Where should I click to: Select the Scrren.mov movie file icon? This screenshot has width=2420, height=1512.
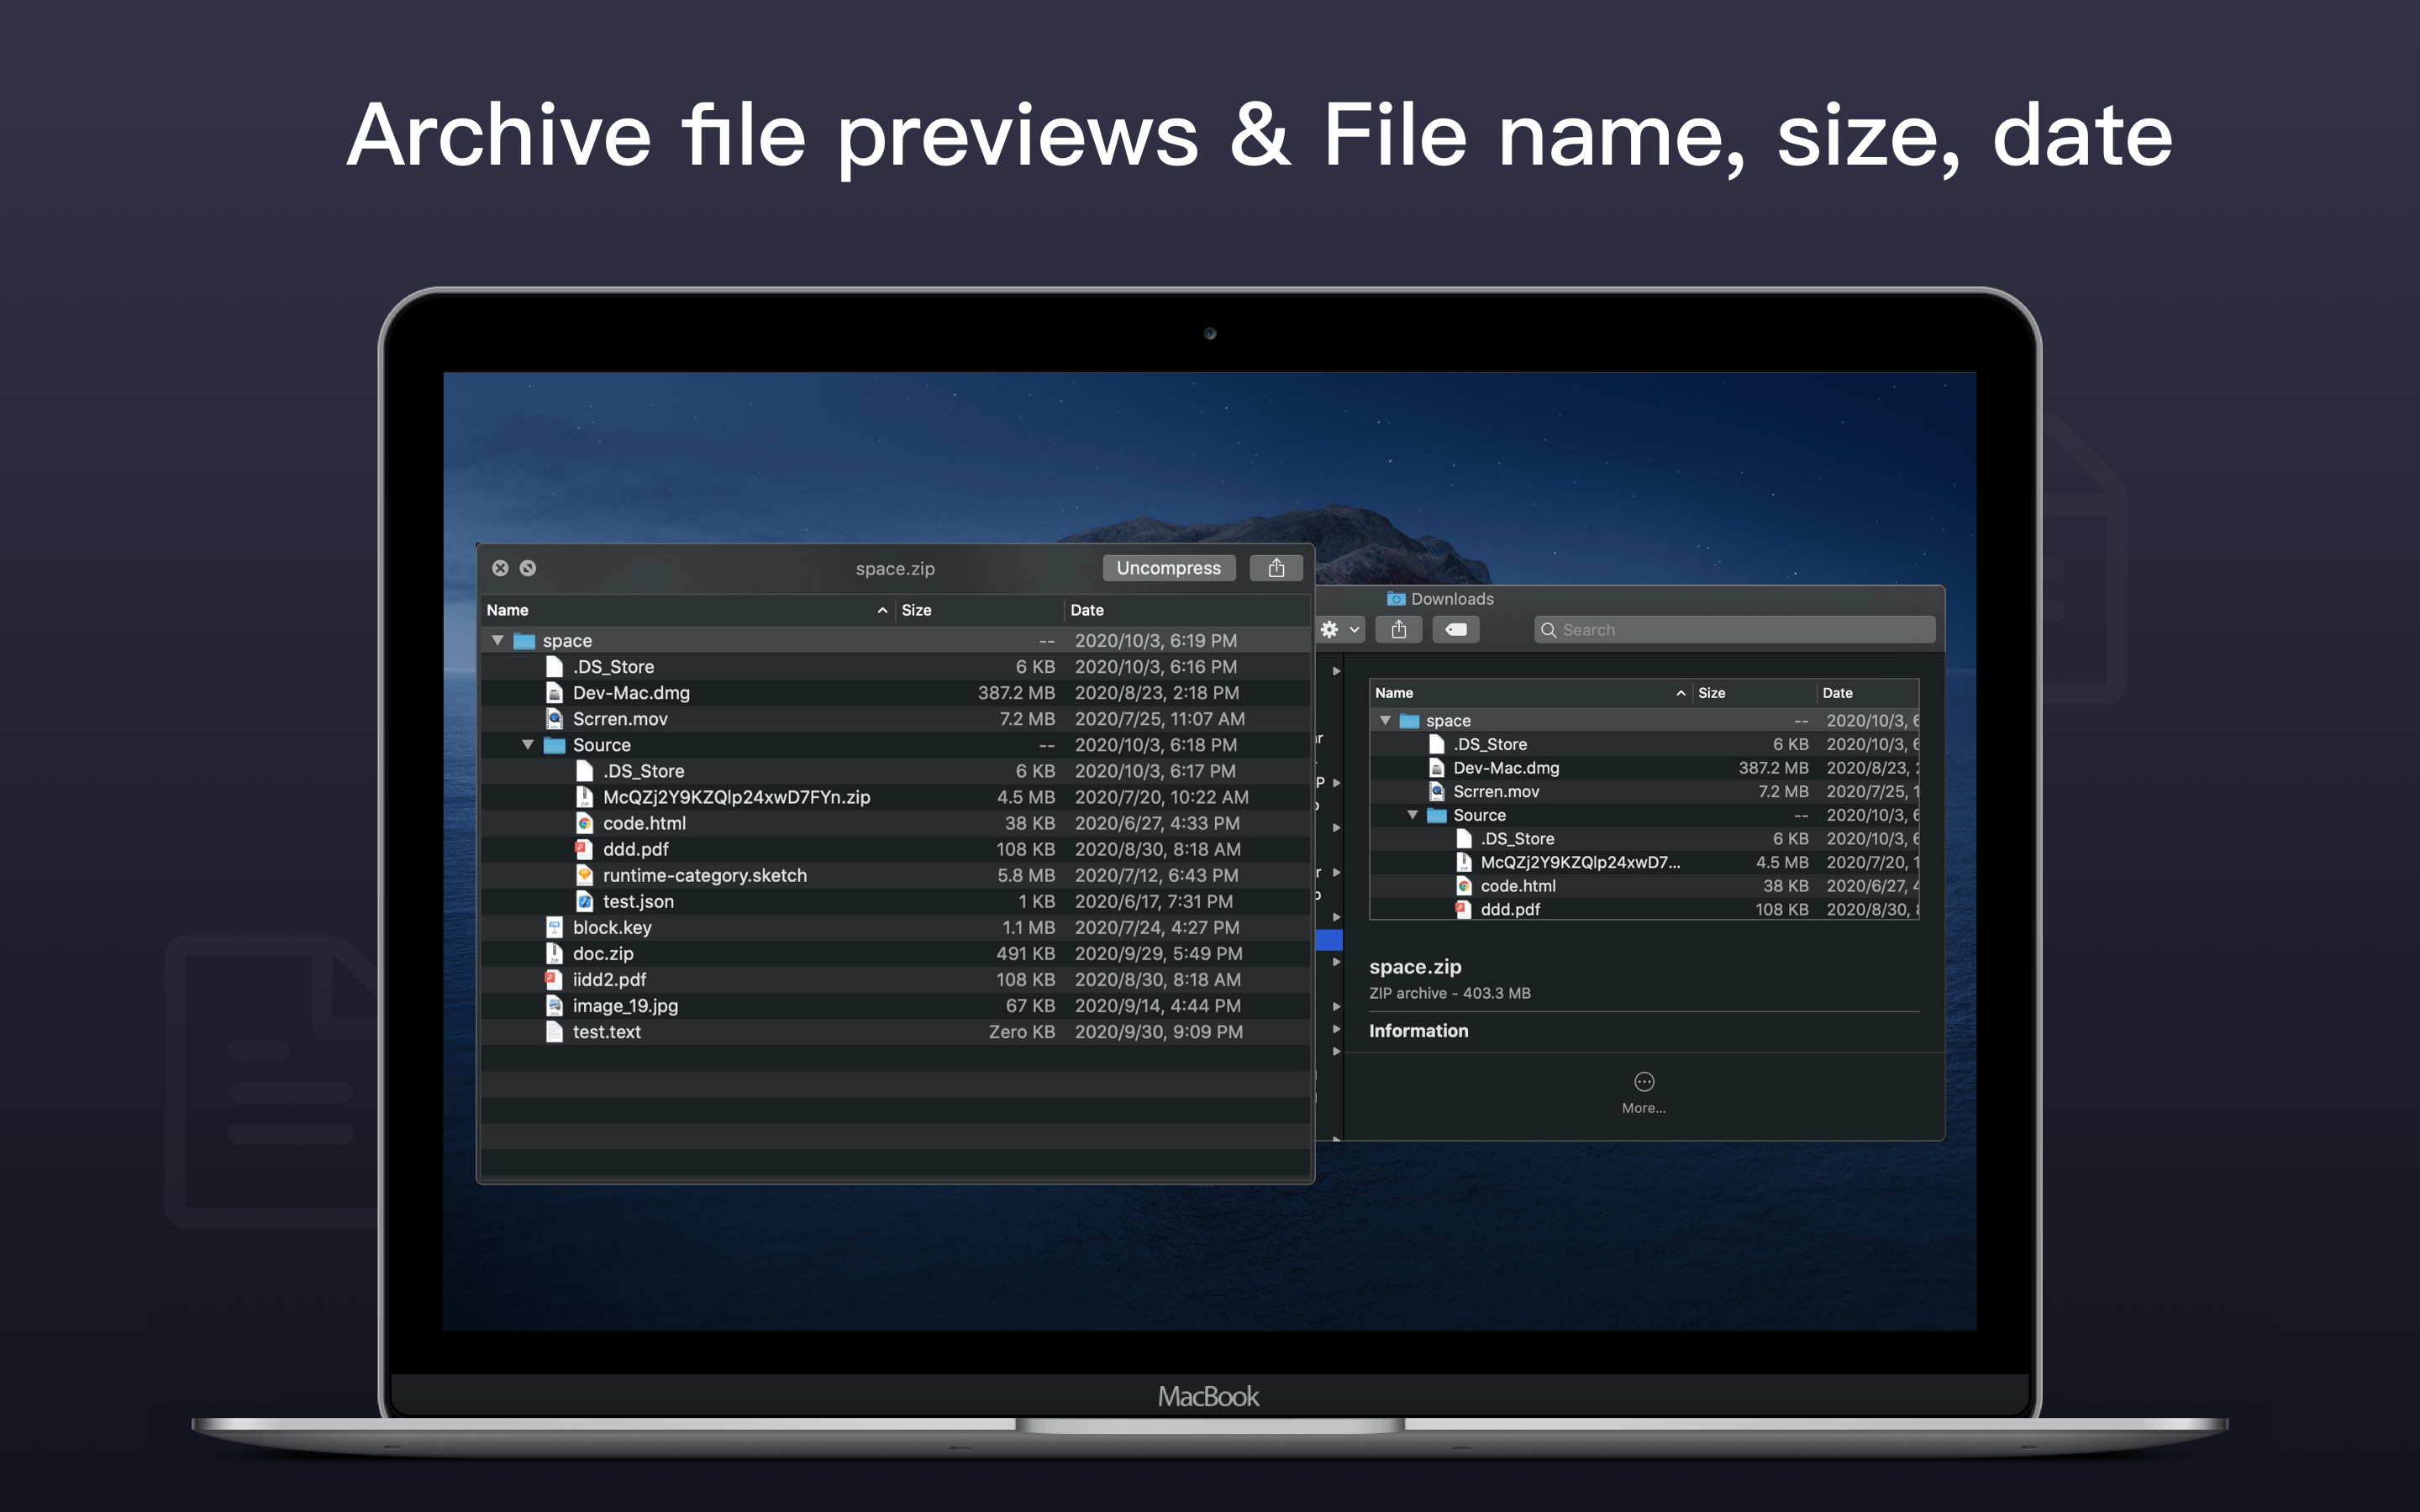click(x=553, y=718)
